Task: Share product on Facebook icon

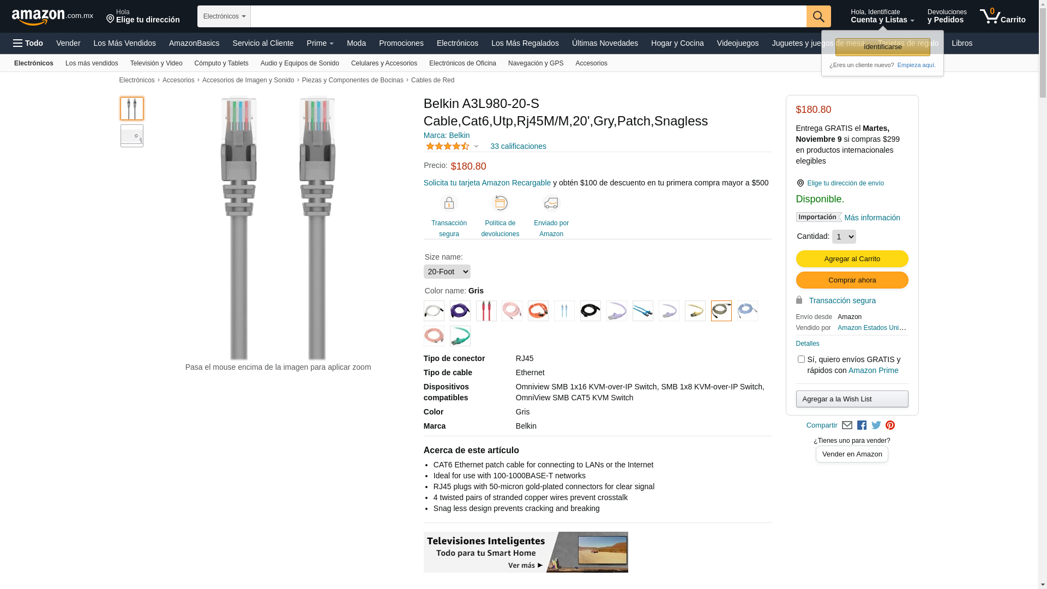Action: [x=862, y=425]
